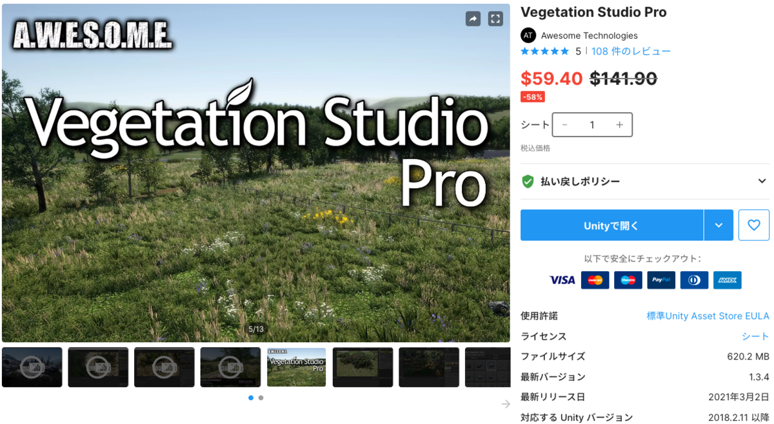774x424 pixels.
Task: Click the VISA payment icon
Action: tap(562, 280)
